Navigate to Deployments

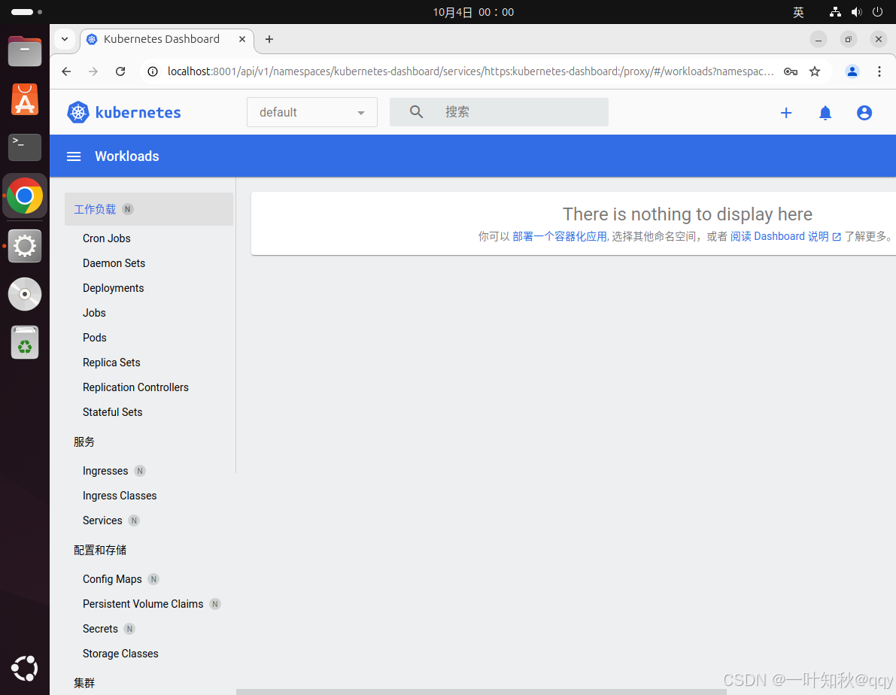tap(113, 288)
